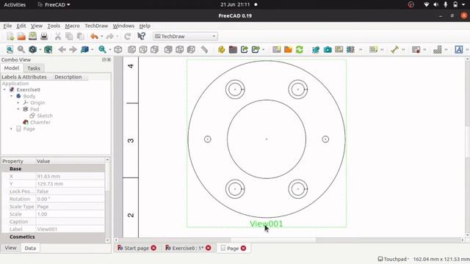
Task: Open the Draw Style dropdown arrow
Action: (40, 50)
